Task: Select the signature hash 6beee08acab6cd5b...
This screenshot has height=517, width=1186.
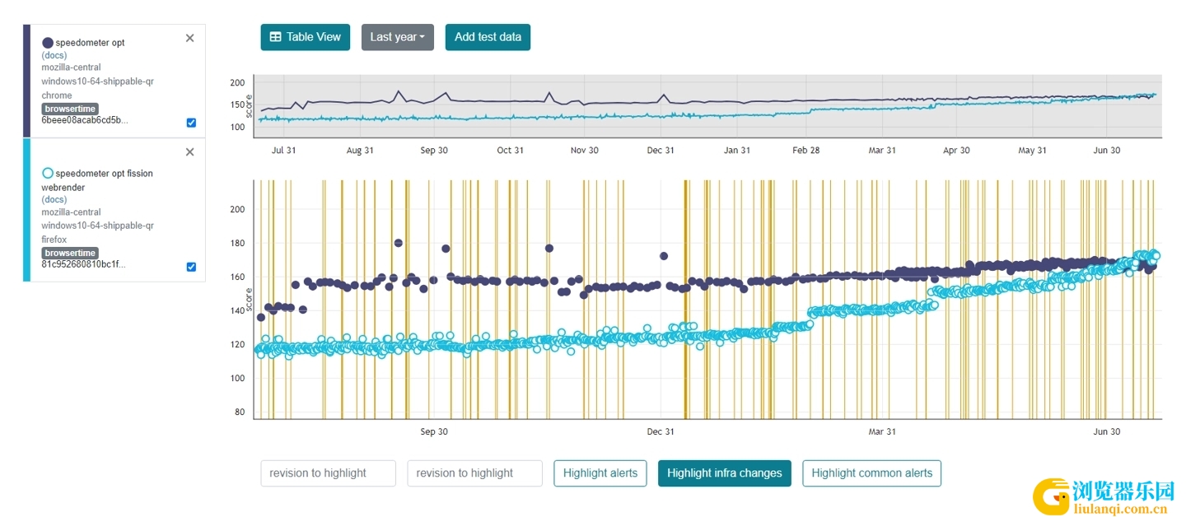Action: coord(85,120)
